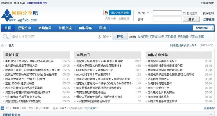Click the 立即注册 link
Screen dimensions: 217x116
[x=209, y=19]
